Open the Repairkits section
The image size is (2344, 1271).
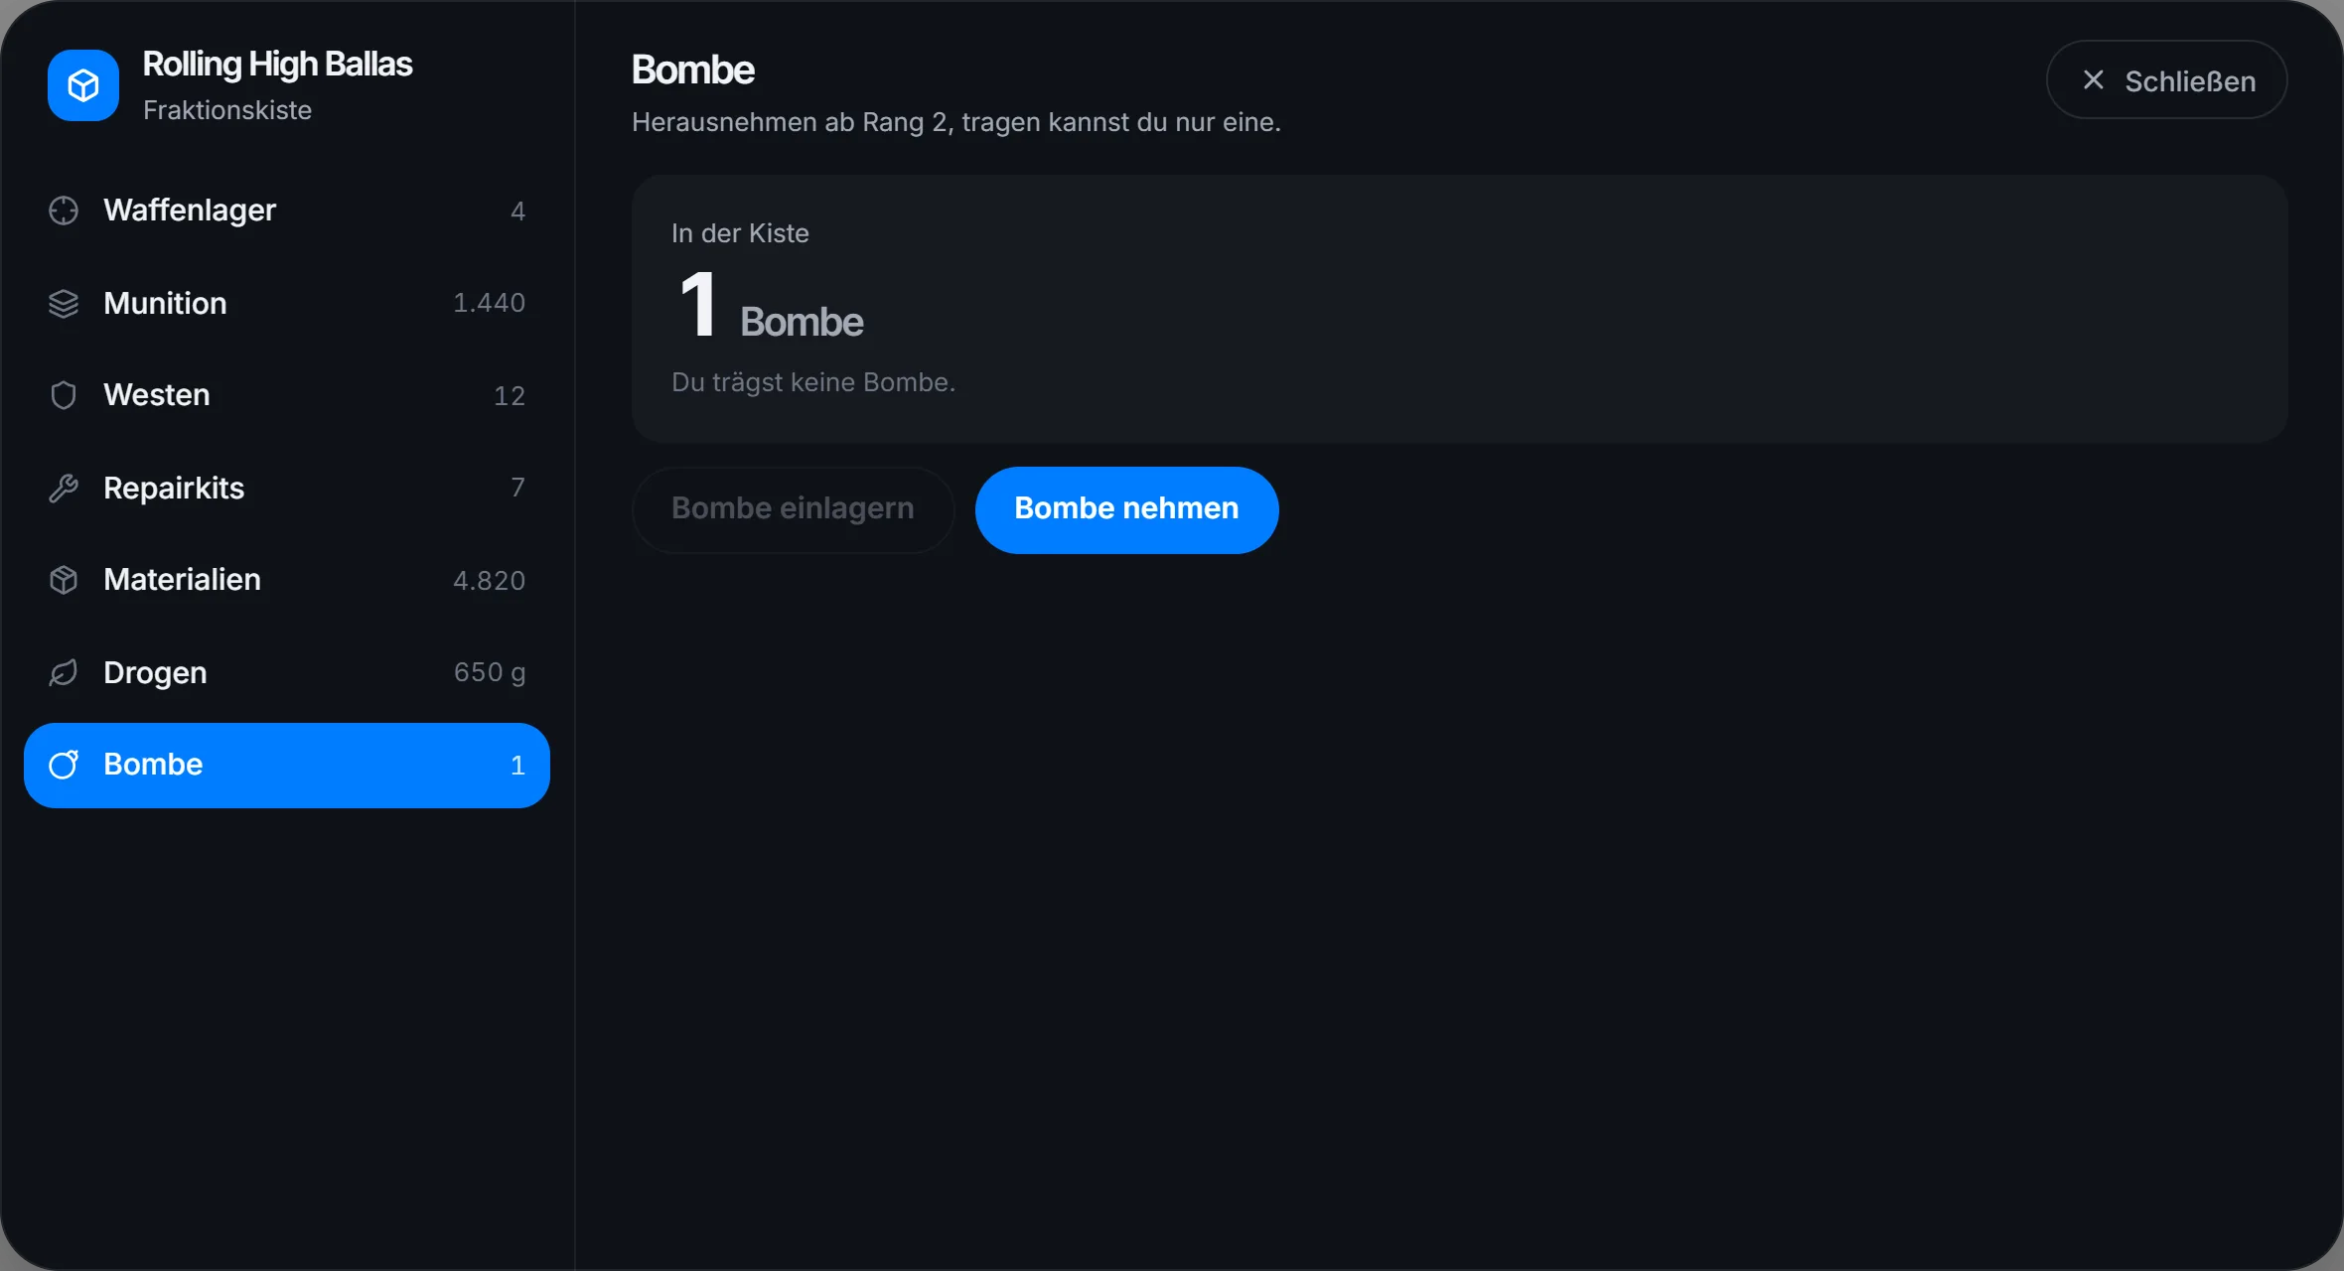coord(287,488)
